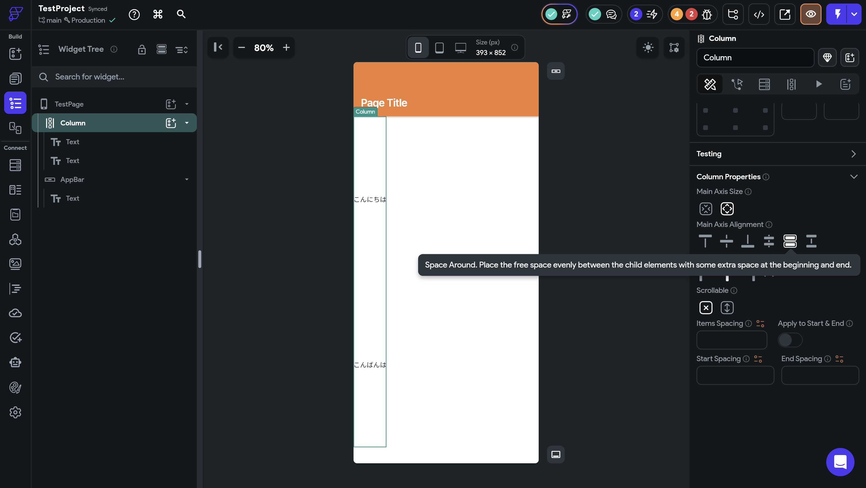The width and height of the screenshot is (866, 488).
Task: Click the Preview eye icon
Action: tap(811, 14)
